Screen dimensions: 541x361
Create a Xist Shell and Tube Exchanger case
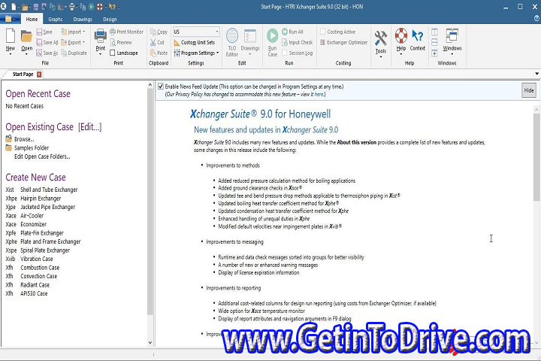[x=41, y=190]
